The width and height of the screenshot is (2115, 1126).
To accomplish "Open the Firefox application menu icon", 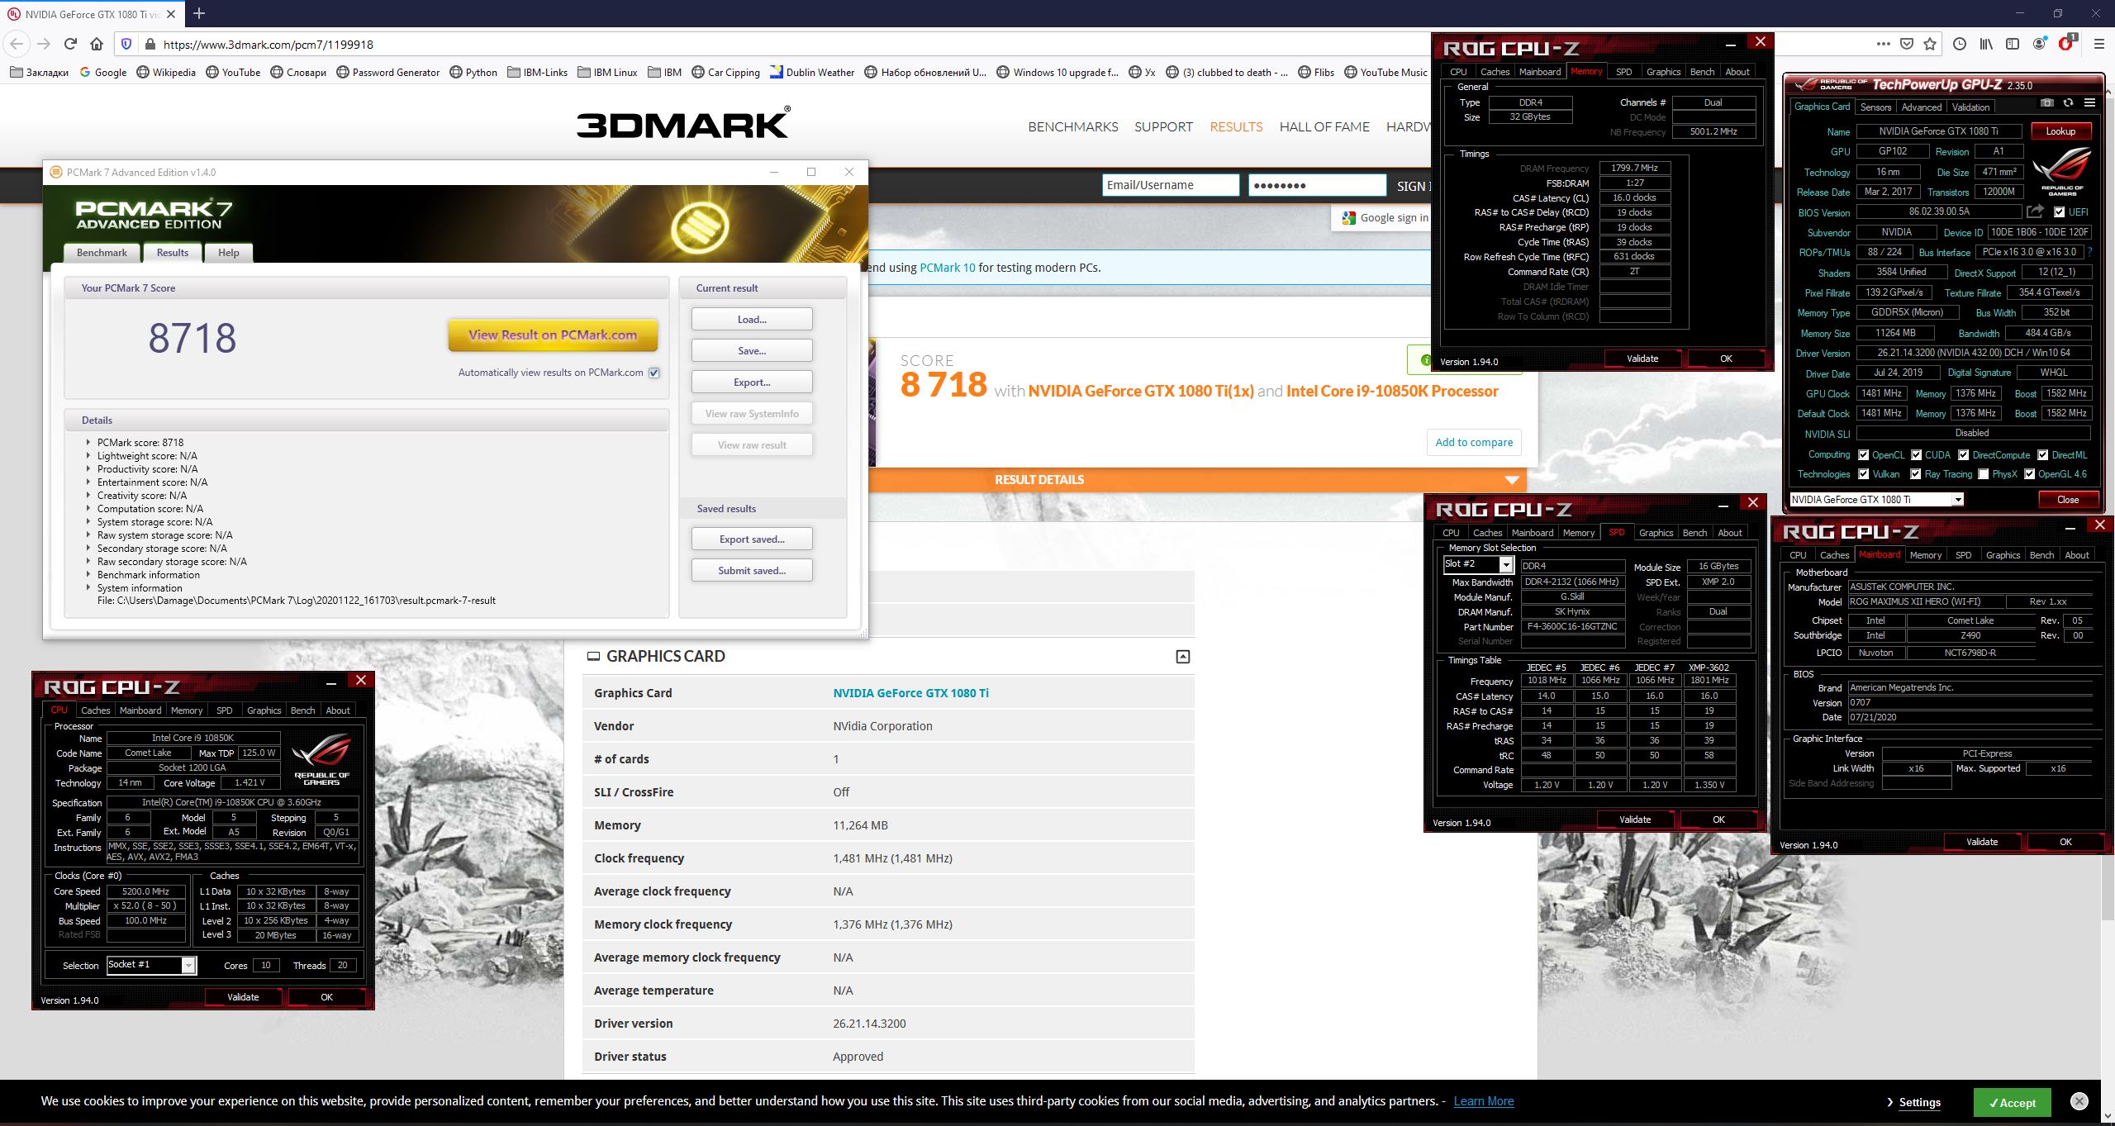I will click(2098, 44).
